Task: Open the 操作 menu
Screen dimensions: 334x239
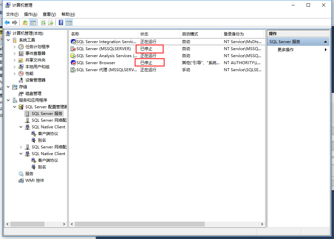Action: (x=30, y=14)
